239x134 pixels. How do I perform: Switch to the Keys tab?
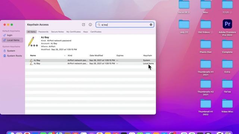click(x=86, y=32)
